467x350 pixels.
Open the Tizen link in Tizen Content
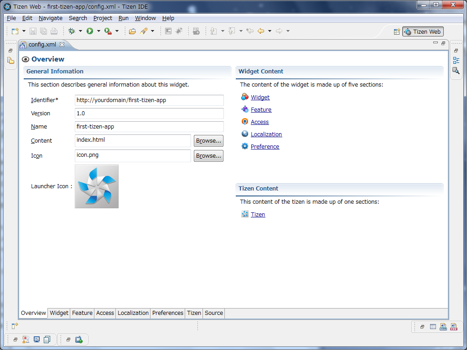pos(258,214)
